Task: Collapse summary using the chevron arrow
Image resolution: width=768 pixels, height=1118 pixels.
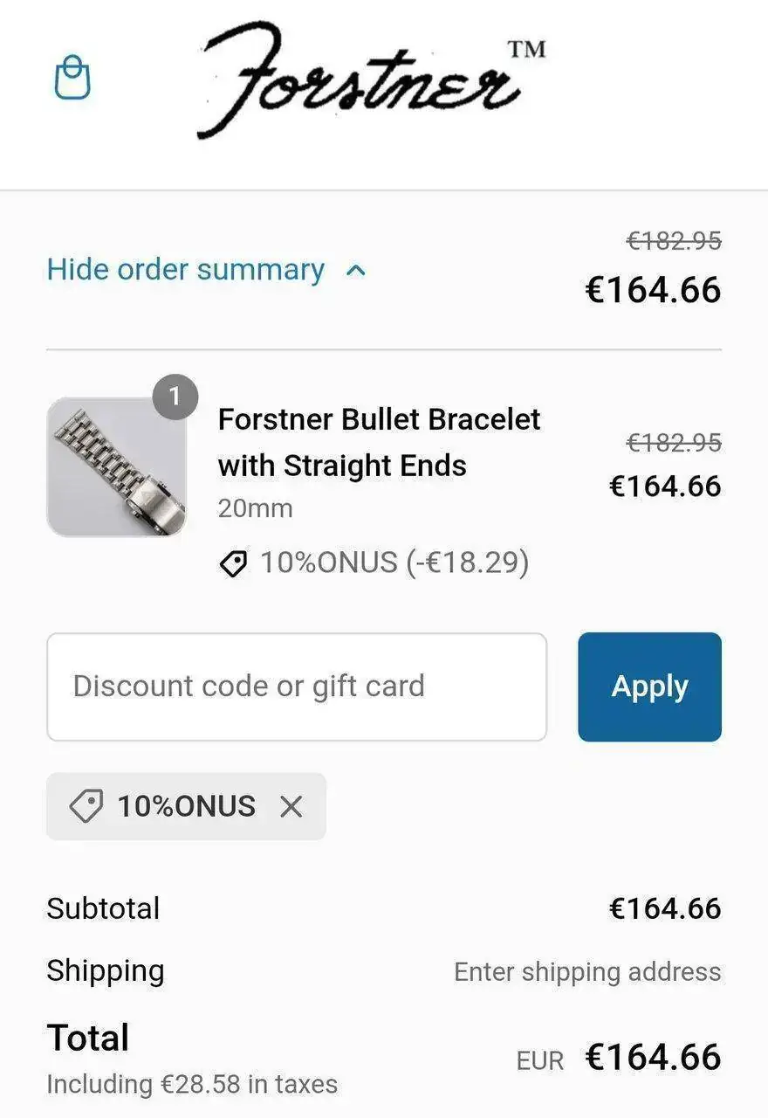Action: coord(356,271)
